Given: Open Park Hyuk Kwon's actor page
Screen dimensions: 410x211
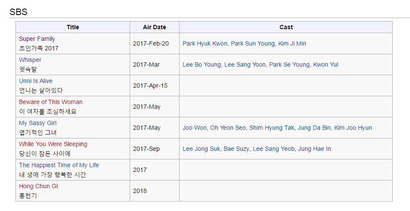Looking at the screenshot, I should 206,43.
